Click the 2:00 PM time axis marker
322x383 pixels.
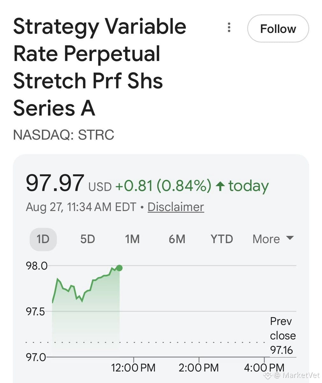point(199,367)
